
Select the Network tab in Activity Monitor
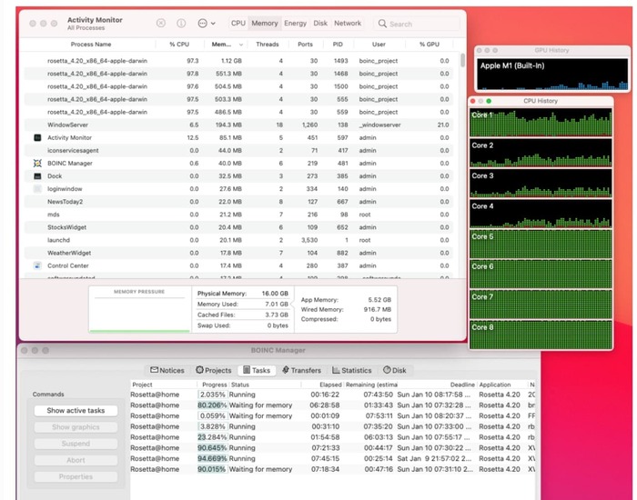(347, 24)
